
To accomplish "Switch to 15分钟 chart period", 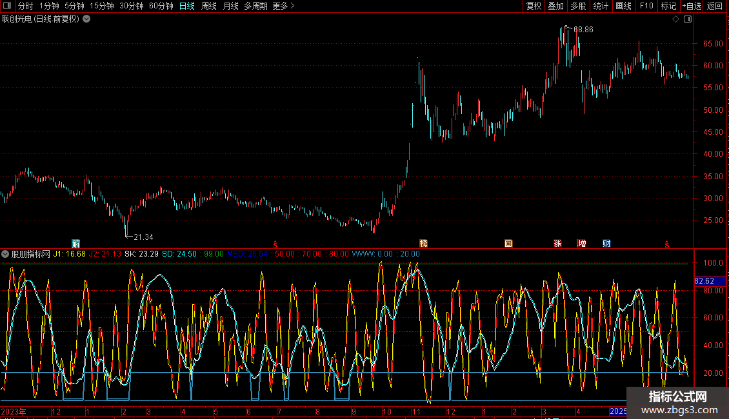I will (x=101, y=6).
